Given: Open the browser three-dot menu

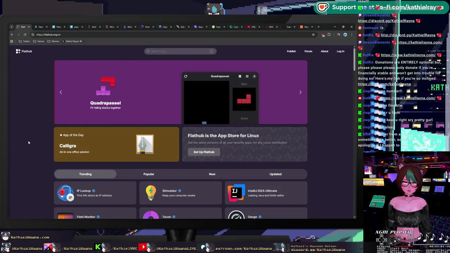Looking at the screenshot, I should click(352, 34).
